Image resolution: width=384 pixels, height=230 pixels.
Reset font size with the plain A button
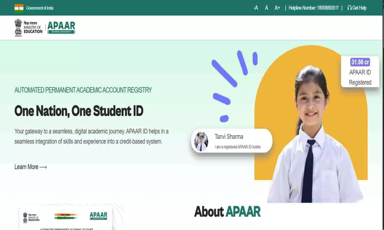(266, 8)
